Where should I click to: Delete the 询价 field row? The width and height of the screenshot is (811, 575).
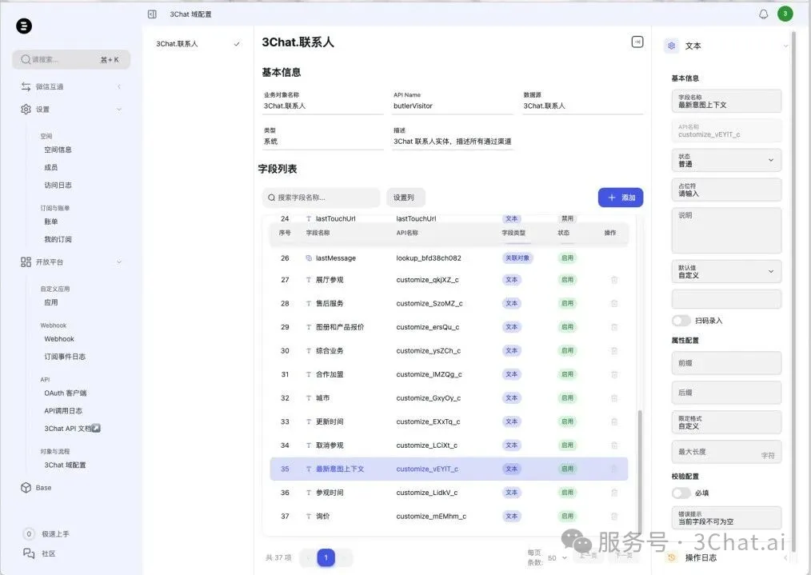[614, 516]
